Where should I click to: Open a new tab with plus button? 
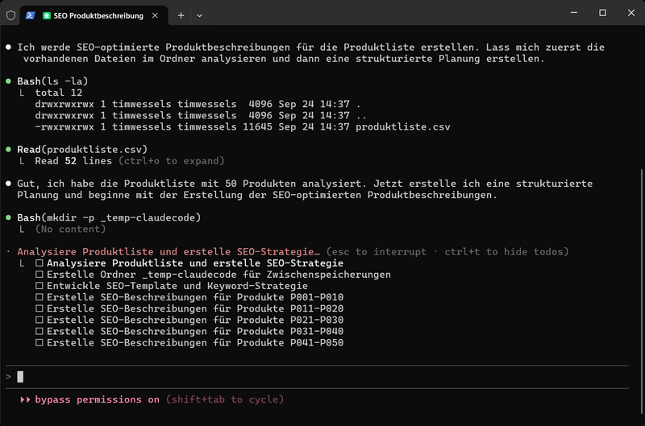click(181, 15)
